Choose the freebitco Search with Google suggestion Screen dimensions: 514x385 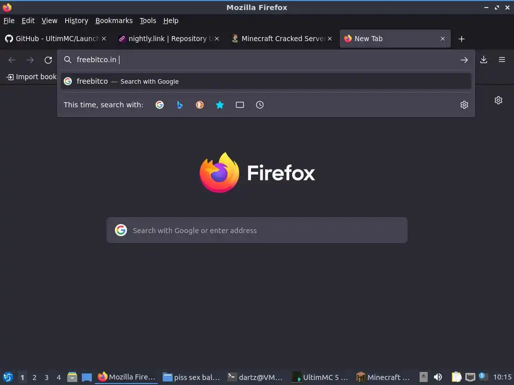(266, 81)
